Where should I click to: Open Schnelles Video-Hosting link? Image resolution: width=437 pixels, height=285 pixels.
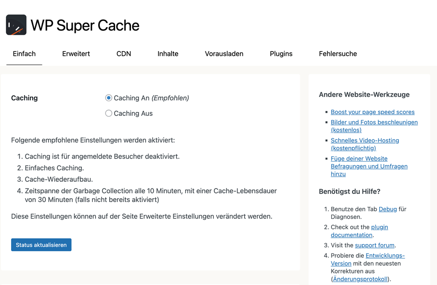coord(365,144)
